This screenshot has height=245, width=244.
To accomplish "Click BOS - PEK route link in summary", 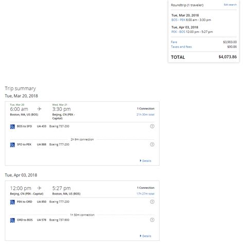I will (x=179, y=20).
